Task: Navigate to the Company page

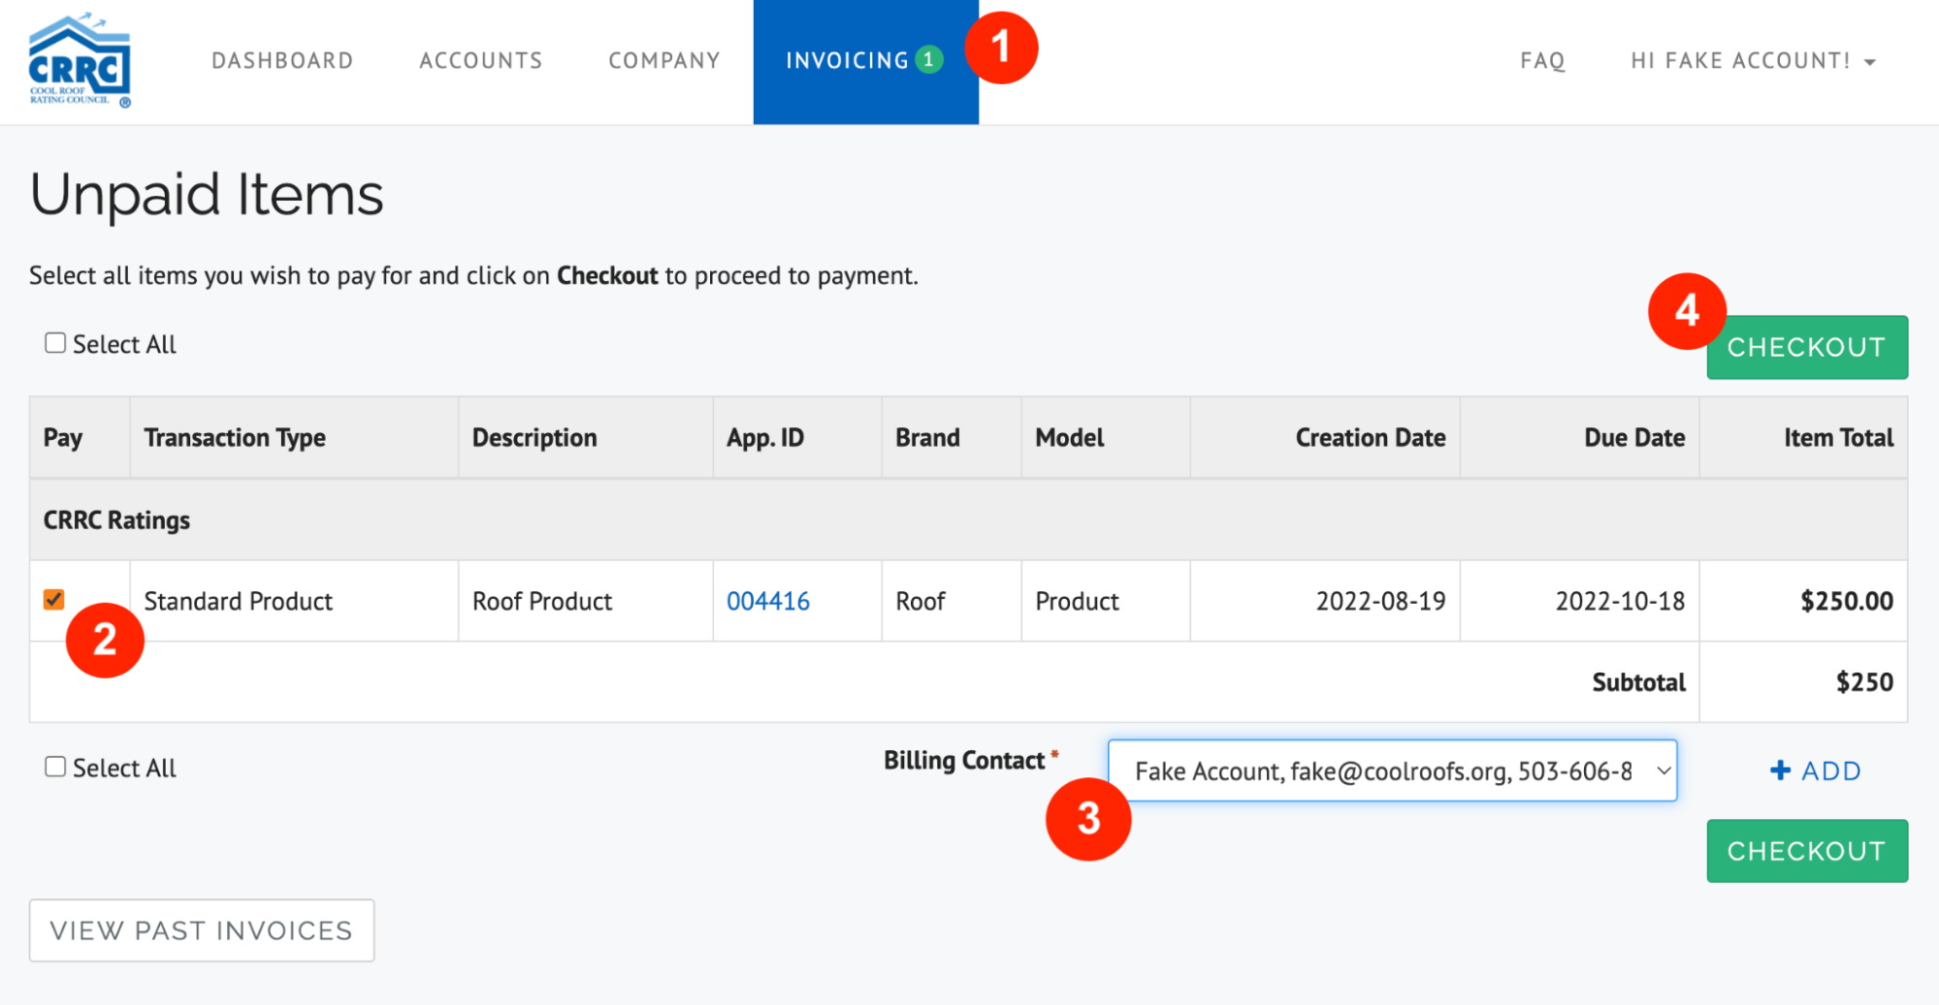Action: coord(663,60)
